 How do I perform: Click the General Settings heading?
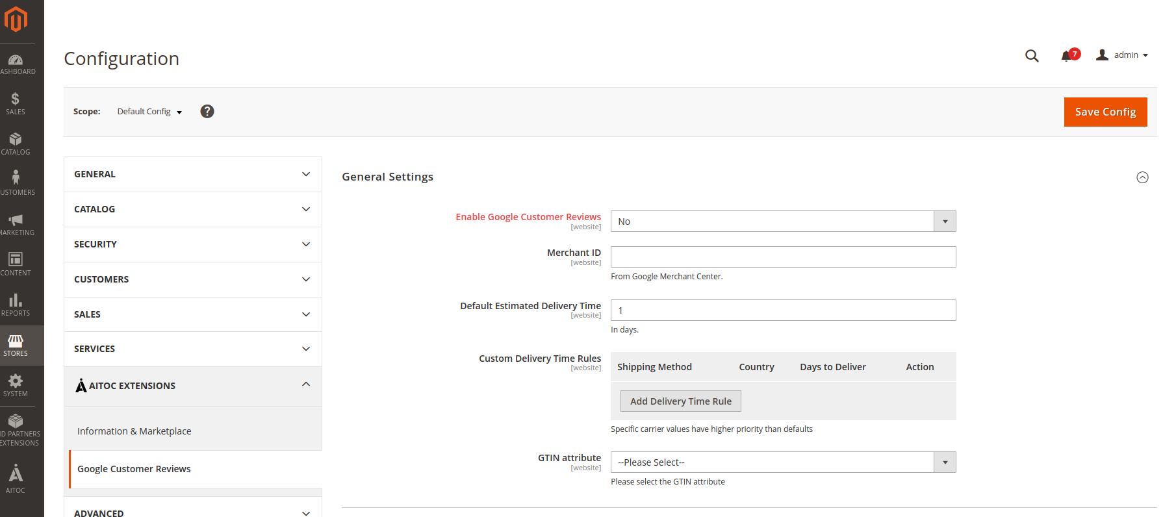point(387,177)
